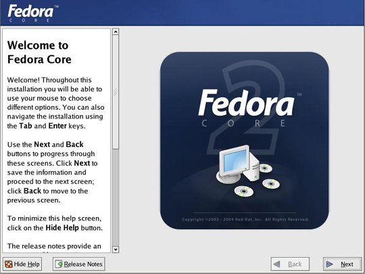Click the lifebuoy icon on Hide Help

pos(9,264)
